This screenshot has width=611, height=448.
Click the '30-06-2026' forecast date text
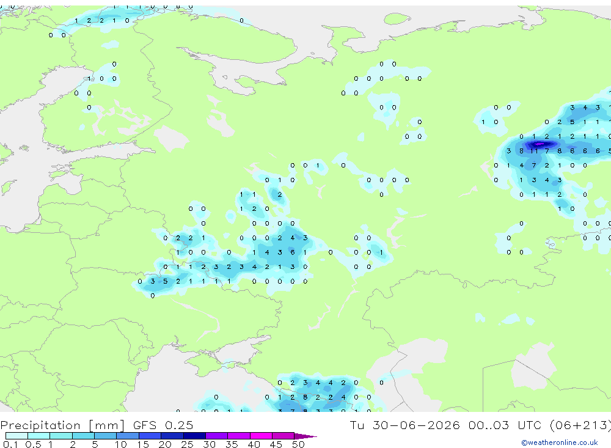point(416,425)
